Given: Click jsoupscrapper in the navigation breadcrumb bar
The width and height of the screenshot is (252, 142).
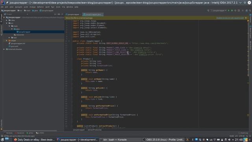Looking at the screenshot, I should coord(8,11).
